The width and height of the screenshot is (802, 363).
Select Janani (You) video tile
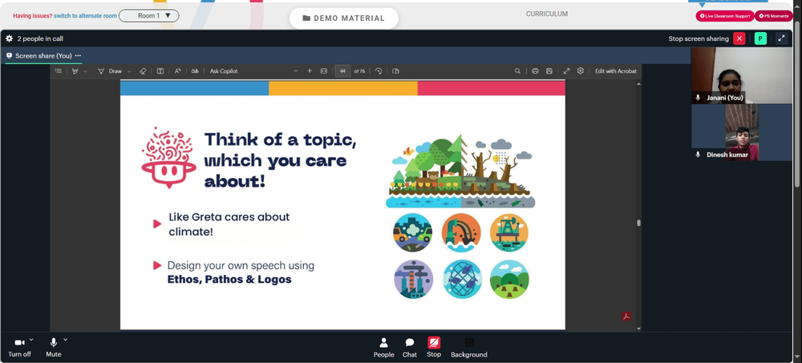pos(741,75)
